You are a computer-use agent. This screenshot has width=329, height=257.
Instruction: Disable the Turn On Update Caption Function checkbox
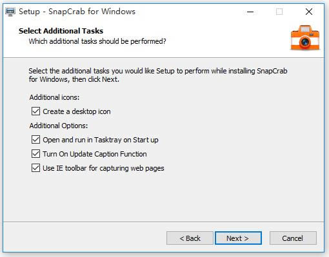(x=35, y=154)
